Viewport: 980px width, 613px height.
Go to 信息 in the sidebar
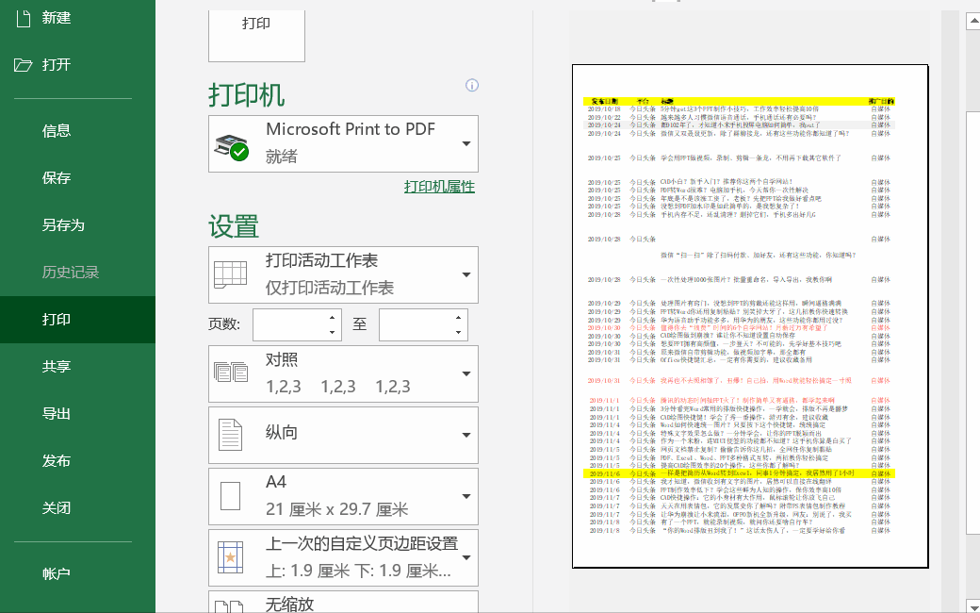tap(77, 131)
